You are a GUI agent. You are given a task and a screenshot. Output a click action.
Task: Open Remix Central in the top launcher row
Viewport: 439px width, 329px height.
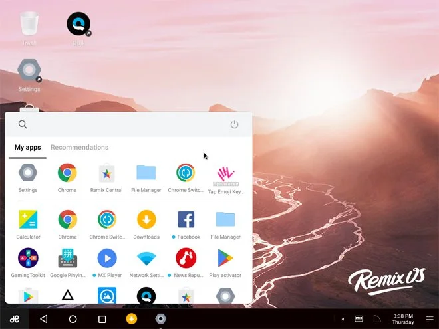[x=106, y=177]
